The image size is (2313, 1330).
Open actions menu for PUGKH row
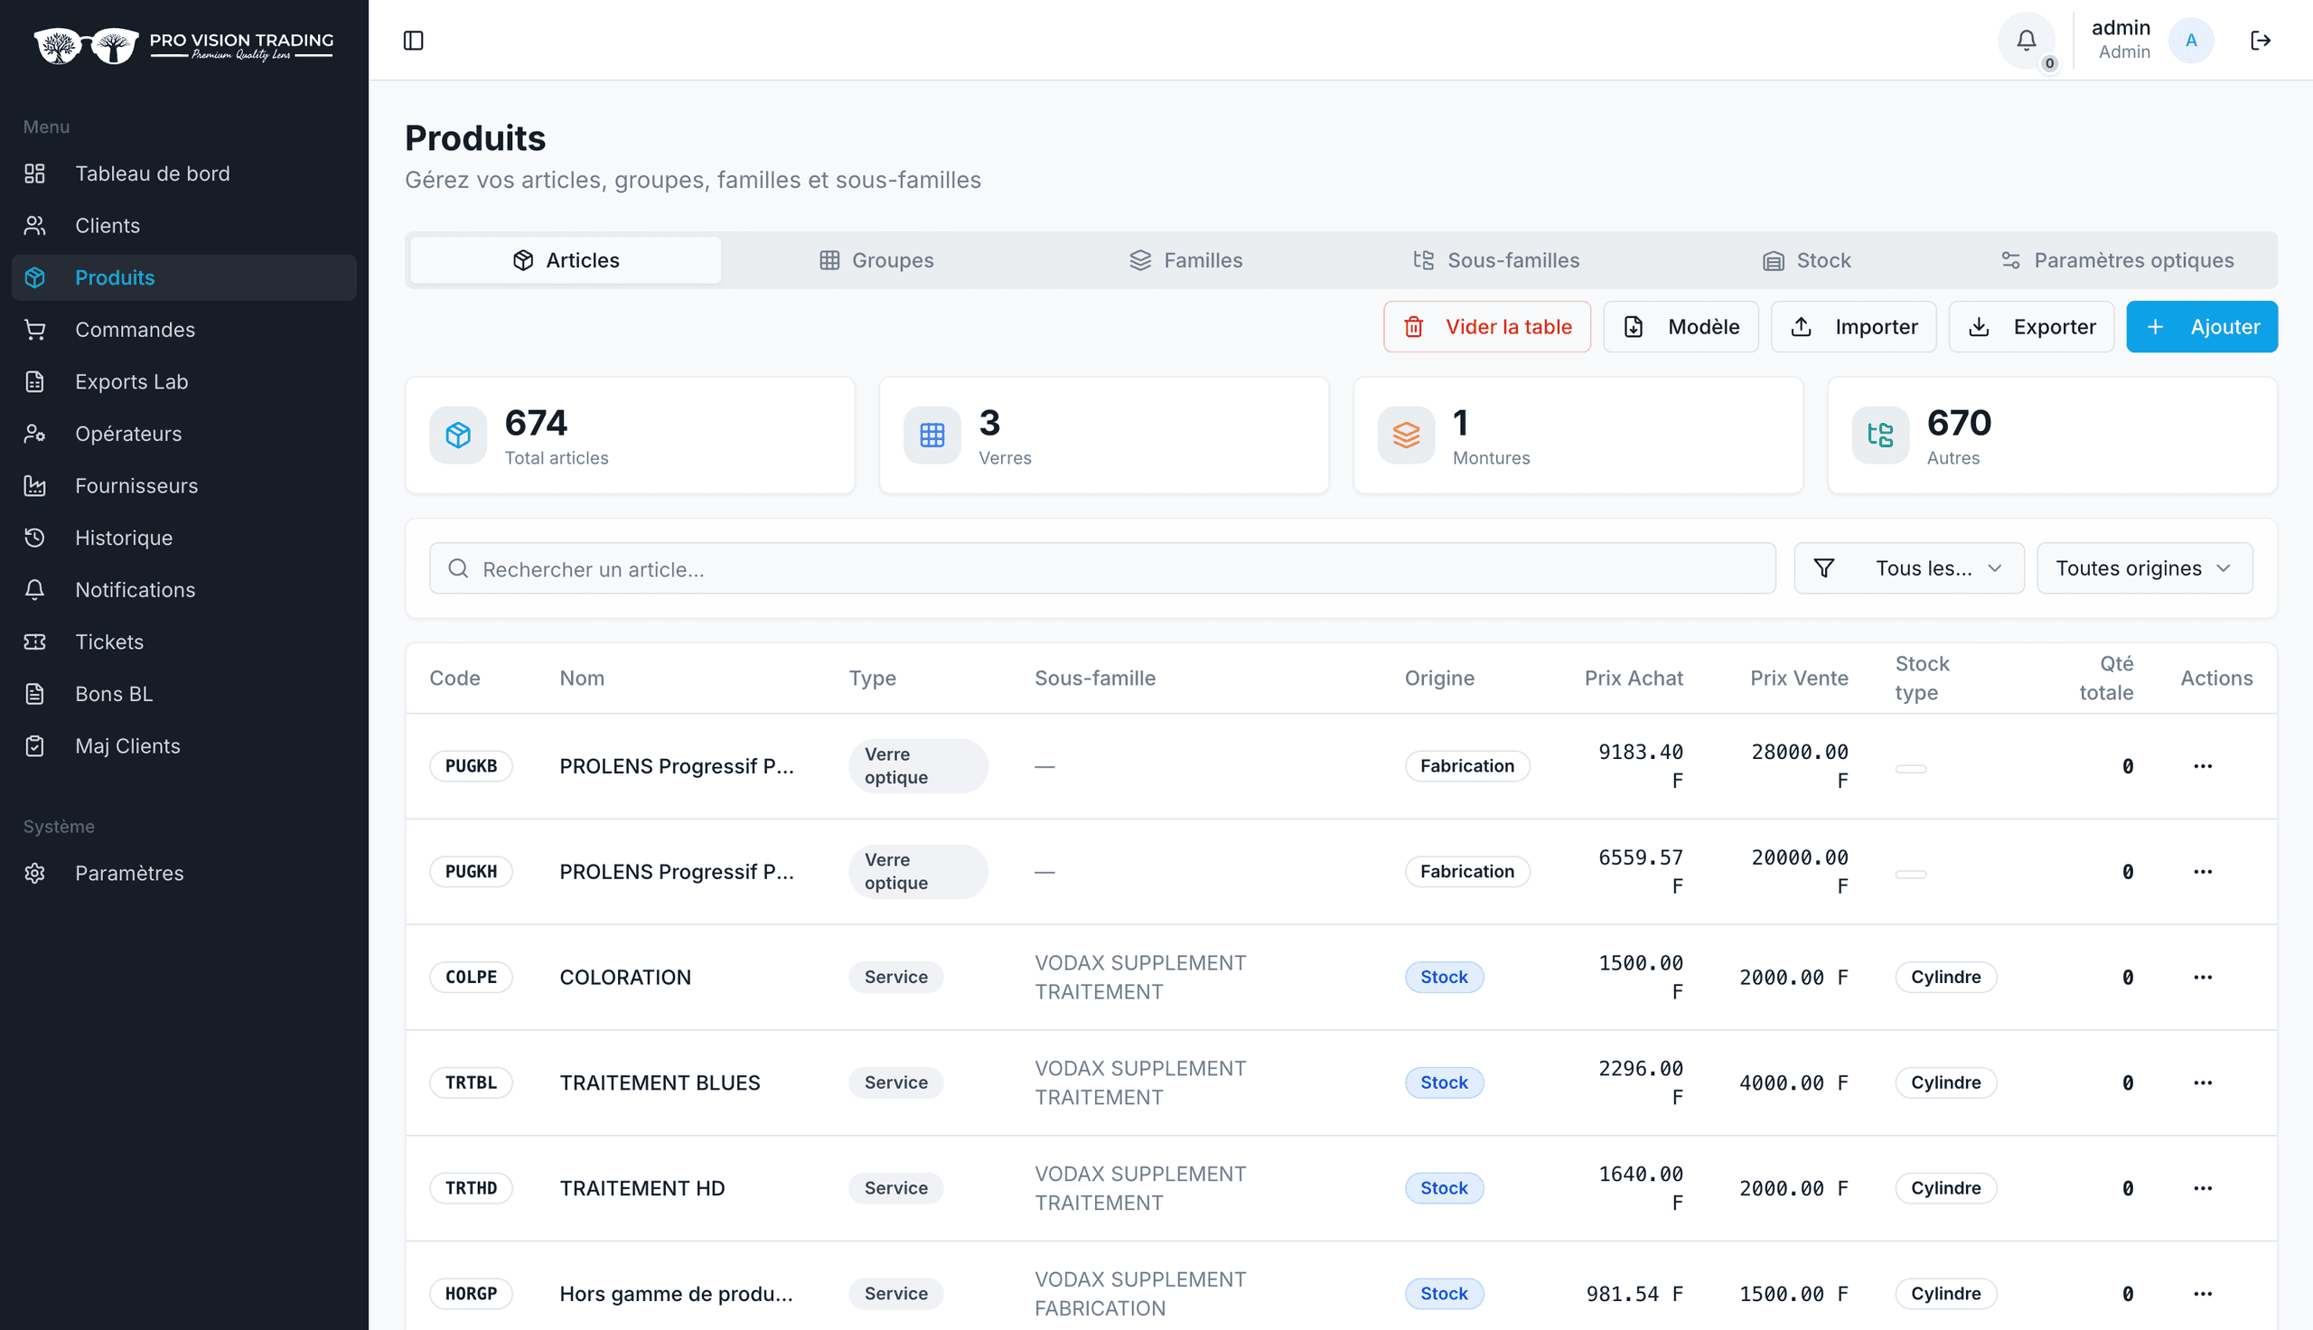(x=2202, y=871)
